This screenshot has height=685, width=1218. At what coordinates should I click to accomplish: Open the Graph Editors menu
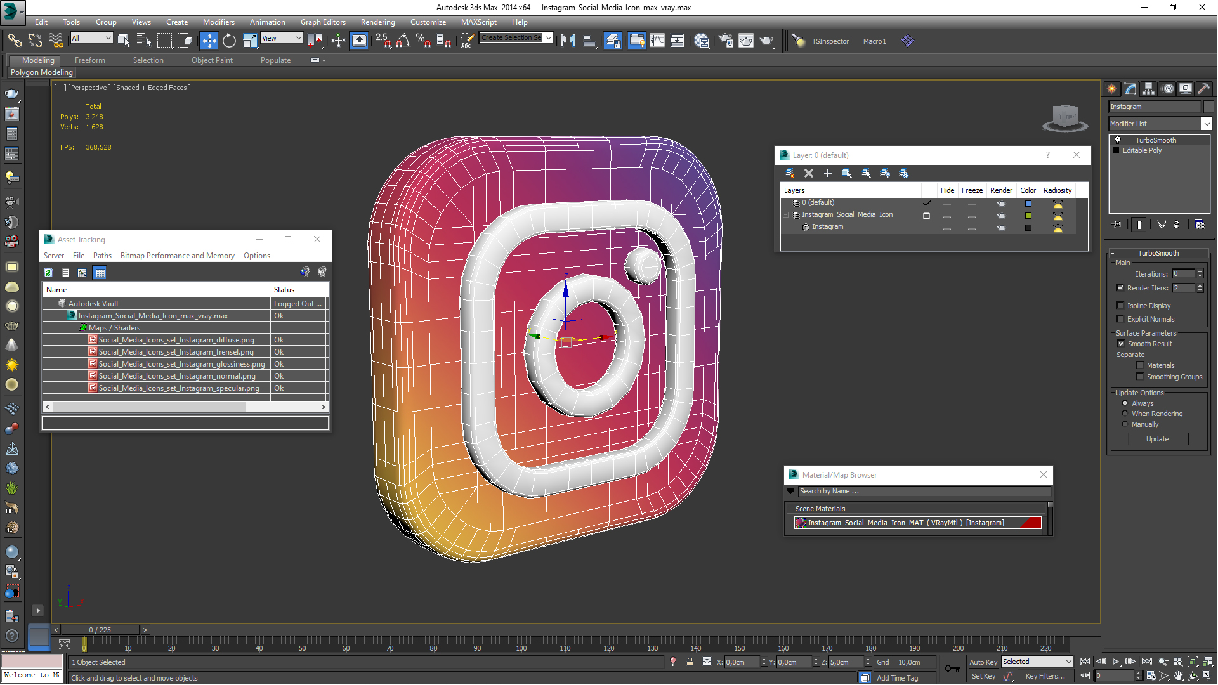tap(323, 22)
